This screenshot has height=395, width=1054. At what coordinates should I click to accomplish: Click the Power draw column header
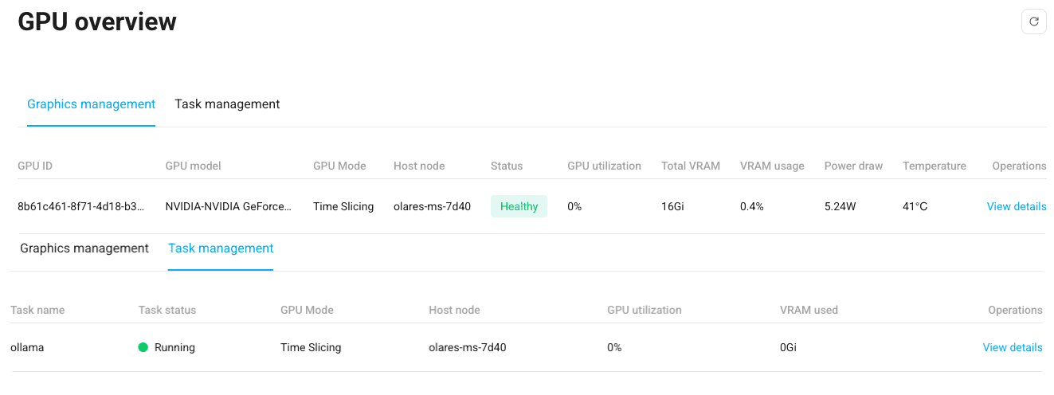click(853, 166)
